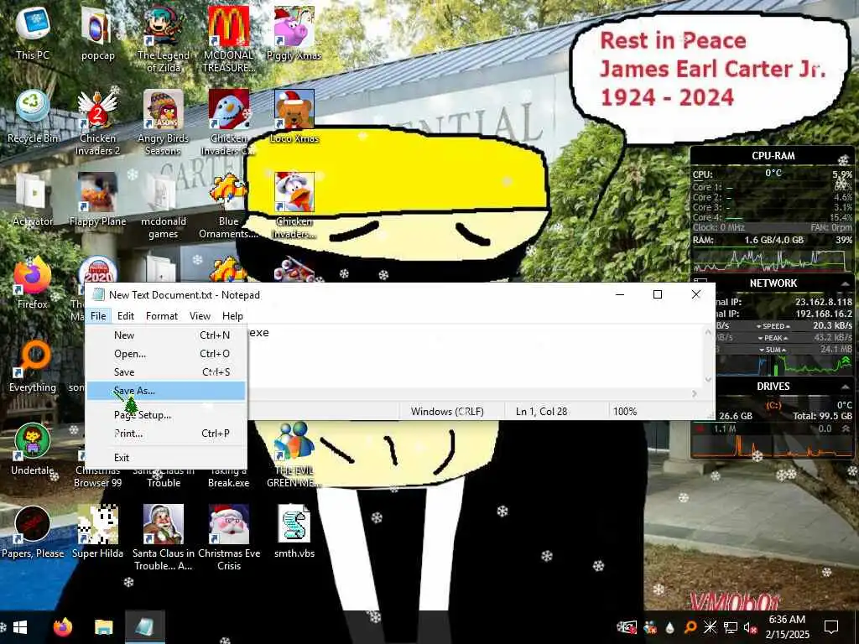Select the Loco Xmas shortcut
Viewport: 859px width, 644px height.
(x=294, y=116)
